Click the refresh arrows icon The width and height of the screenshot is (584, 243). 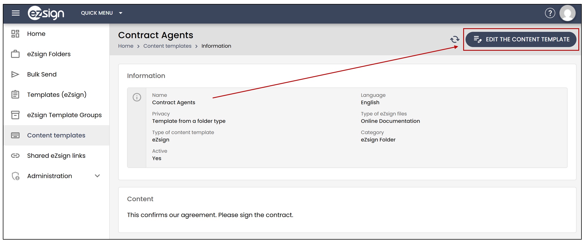click(x=455, y=39)
